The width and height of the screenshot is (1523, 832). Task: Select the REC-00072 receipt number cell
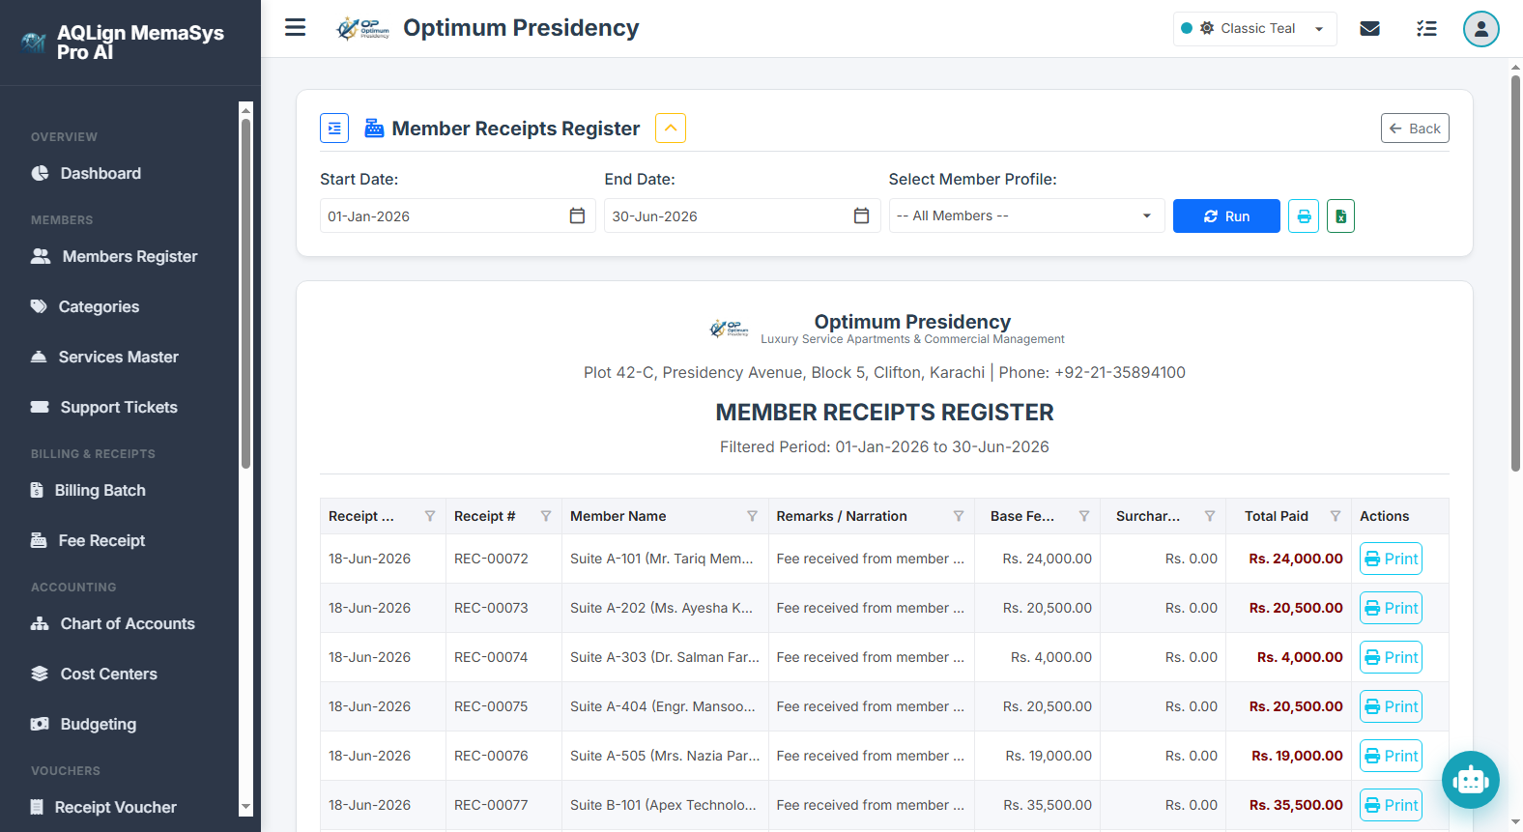pyautogui.click(x=503, y=559)
